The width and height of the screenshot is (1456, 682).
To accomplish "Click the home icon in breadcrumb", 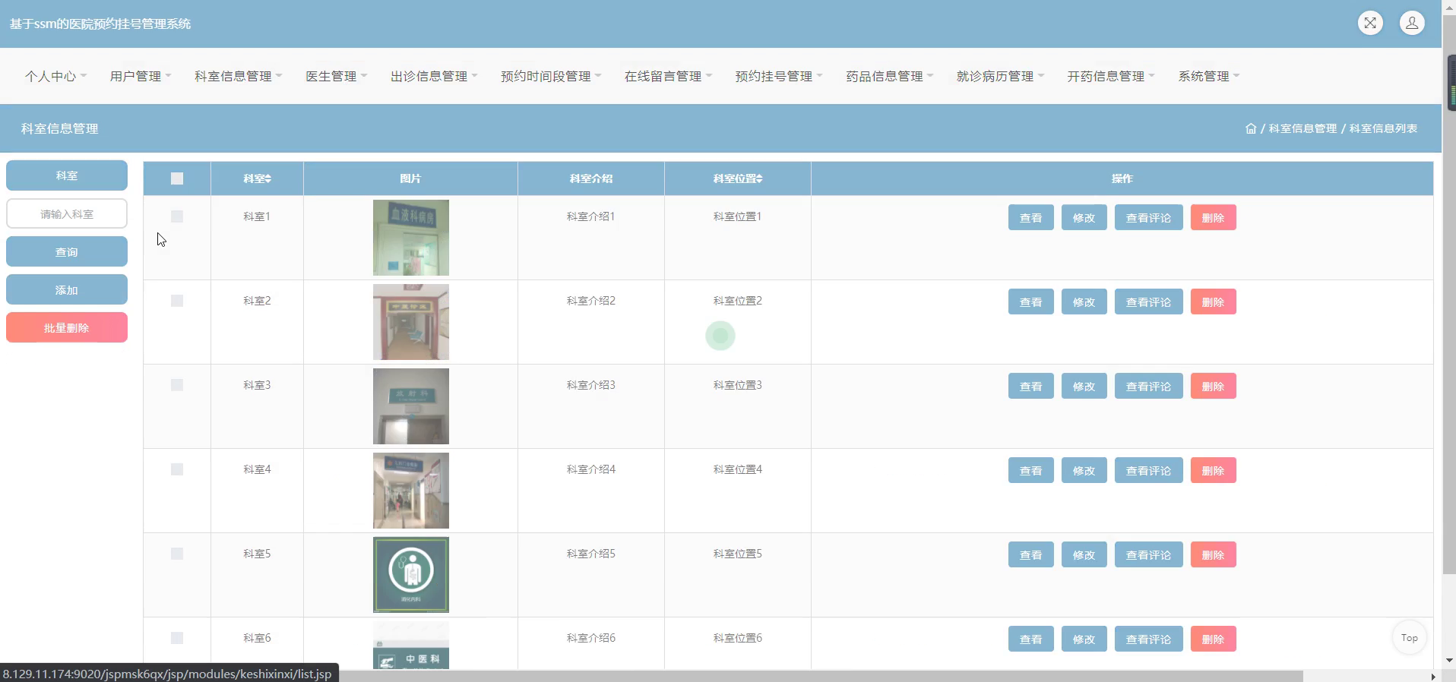I will [x=1251, y=128].
